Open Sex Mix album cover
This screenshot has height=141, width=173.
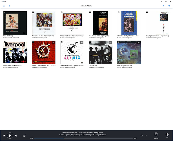(72, 52)
